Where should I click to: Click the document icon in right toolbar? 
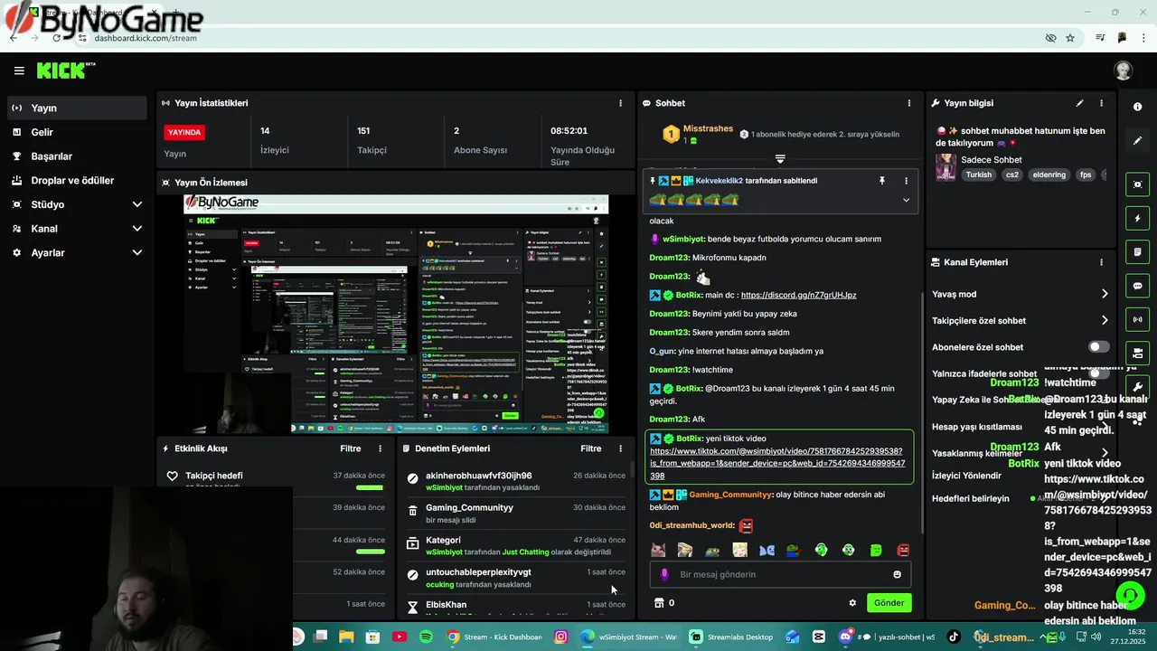pyautogui.click(x=1137, y=251)
